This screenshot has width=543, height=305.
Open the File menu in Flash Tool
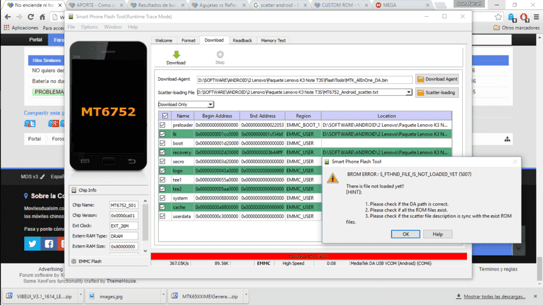(x=71, y=27)
